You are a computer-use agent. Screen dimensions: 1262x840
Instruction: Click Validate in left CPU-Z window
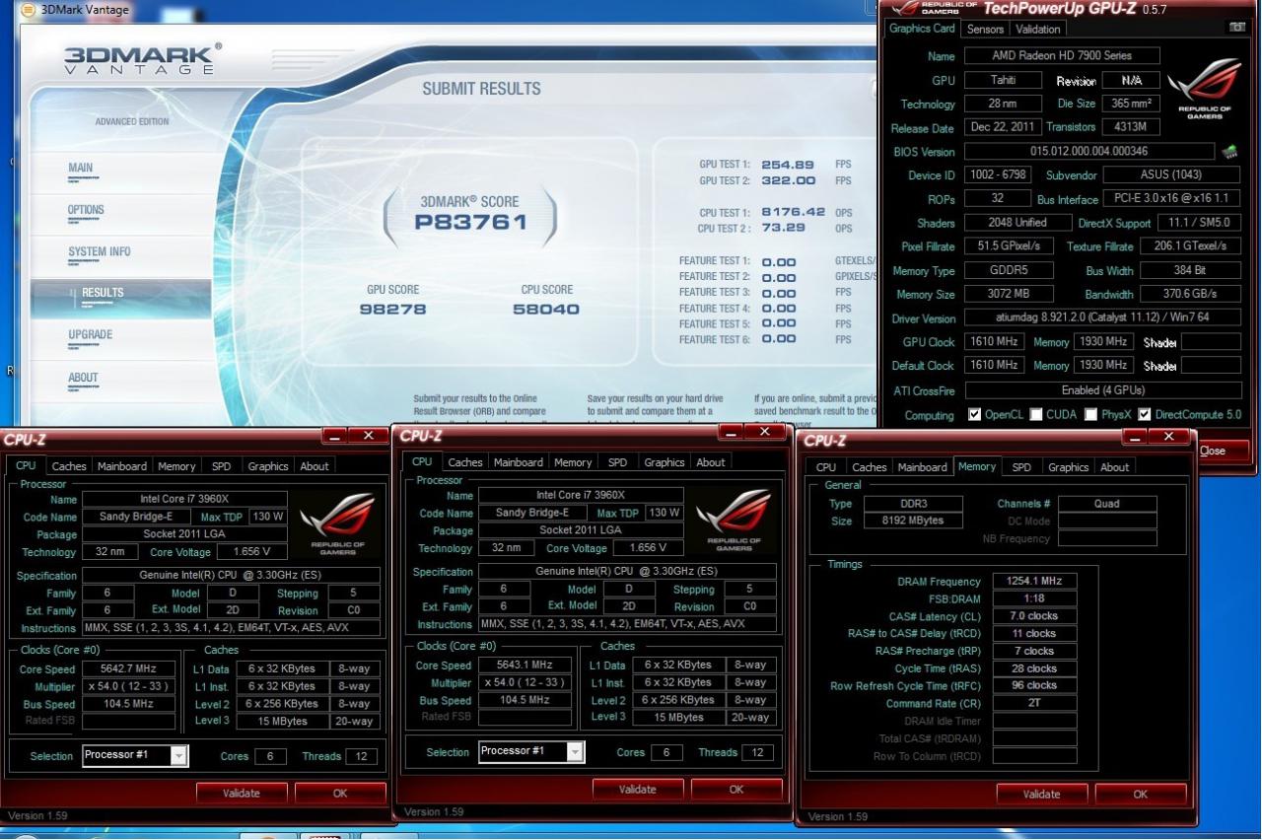click(x=242, y=793)
